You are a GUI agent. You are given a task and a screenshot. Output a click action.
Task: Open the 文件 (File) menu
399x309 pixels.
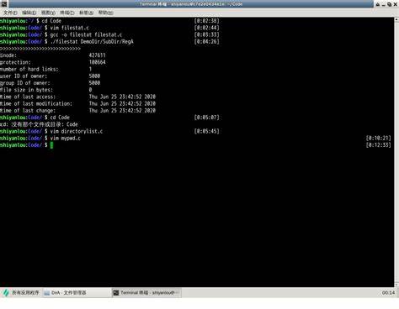10,13
